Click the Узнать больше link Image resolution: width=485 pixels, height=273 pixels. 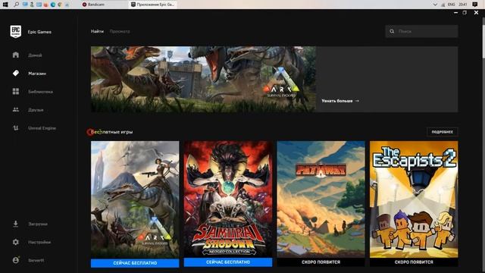coord(340,101)
